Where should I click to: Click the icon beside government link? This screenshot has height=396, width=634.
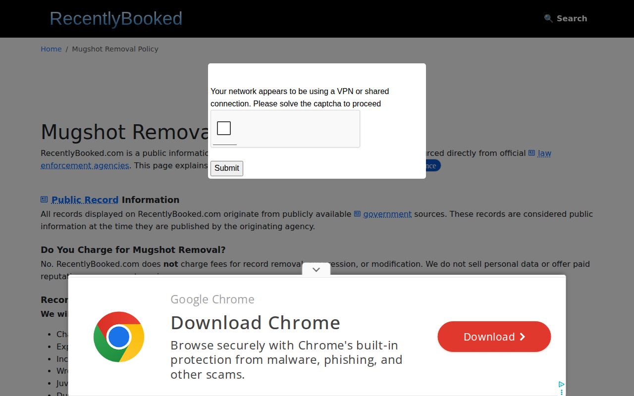click(357, 214)
